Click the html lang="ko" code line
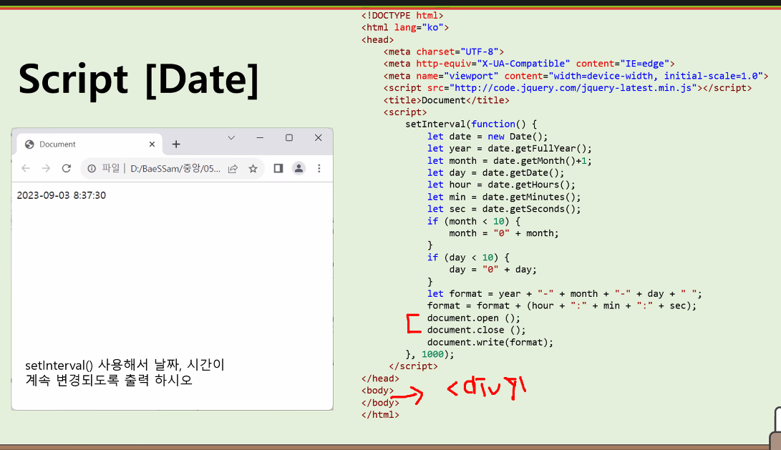 (405, 27)
